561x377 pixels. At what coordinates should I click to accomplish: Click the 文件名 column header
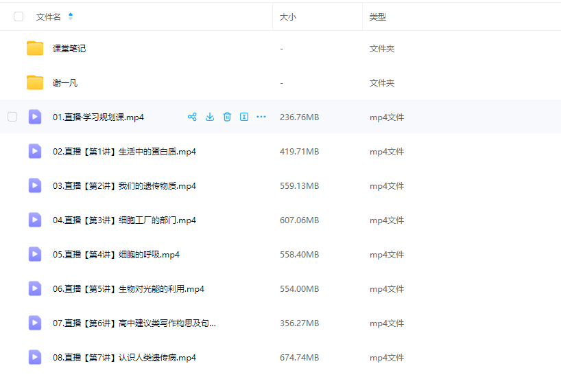point(48,16)
